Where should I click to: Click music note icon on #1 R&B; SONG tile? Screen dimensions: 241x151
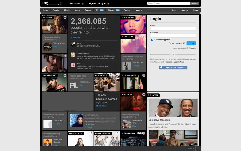[x=144, y=37]
